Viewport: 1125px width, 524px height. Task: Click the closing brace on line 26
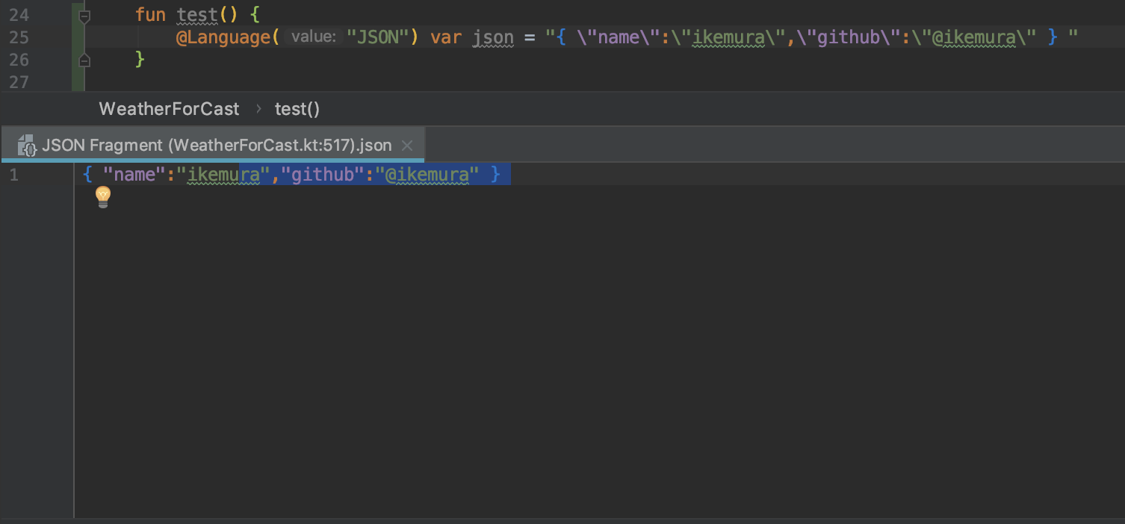[140, 59]
